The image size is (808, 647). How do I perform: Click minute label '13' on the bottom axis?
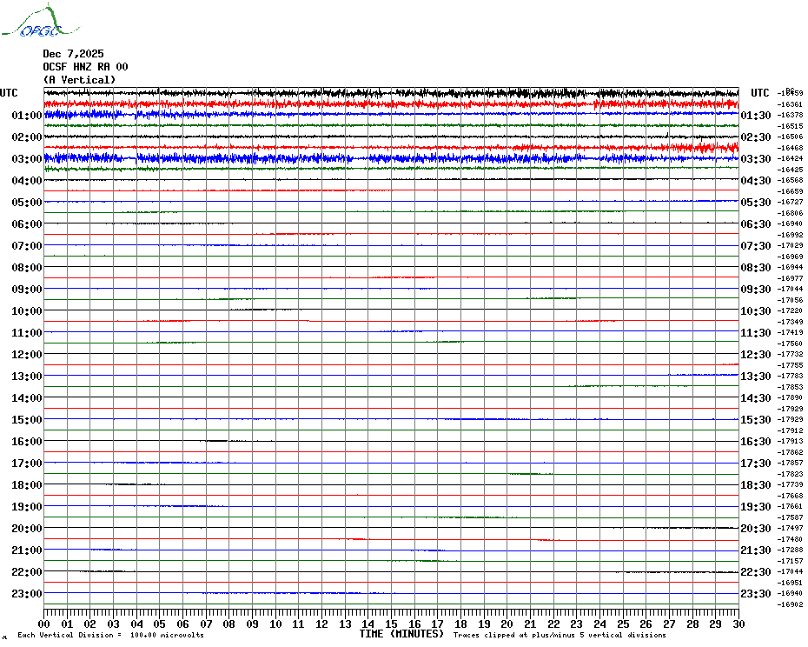pos(345,624)
